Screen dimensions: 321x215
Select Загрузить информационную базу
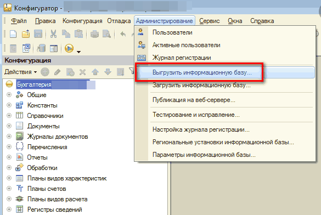click(x=225, y=85)
